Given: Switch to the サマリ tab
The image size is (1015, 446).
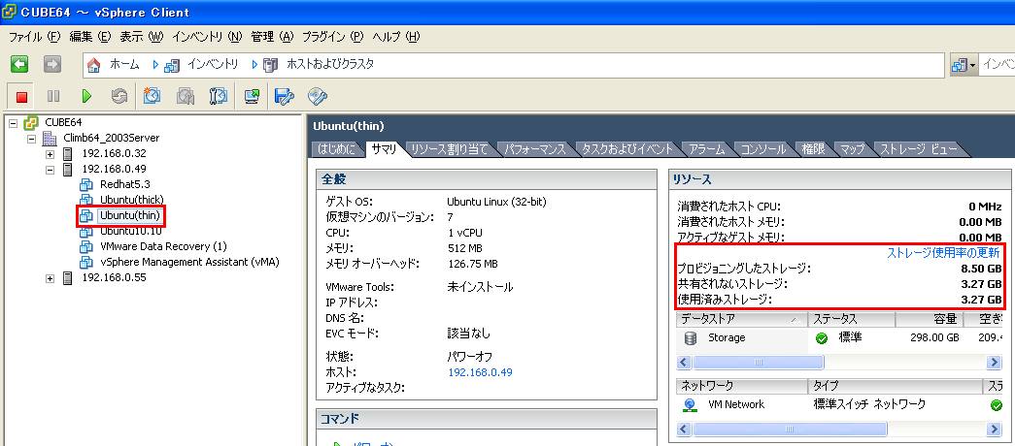Looking at the screenshot, I should coord(384,149).
